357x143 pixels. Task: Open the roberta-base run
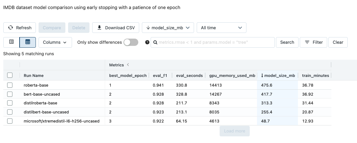(36, 85)
